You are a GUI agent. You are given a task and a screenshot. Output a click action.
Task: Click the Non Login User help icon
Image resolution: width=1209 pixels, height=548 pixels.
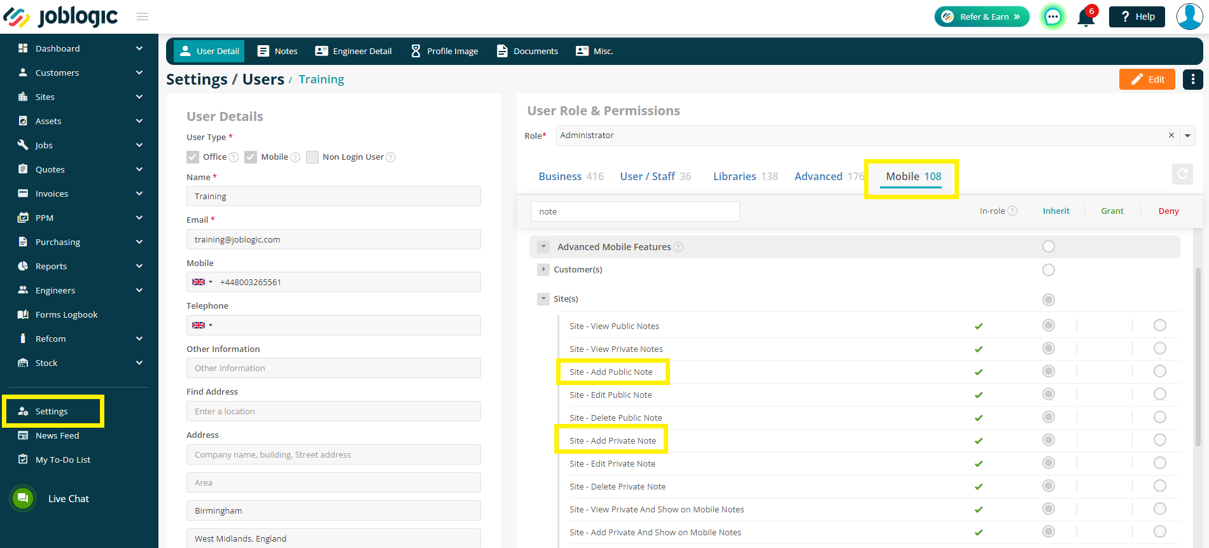point(391,157)
